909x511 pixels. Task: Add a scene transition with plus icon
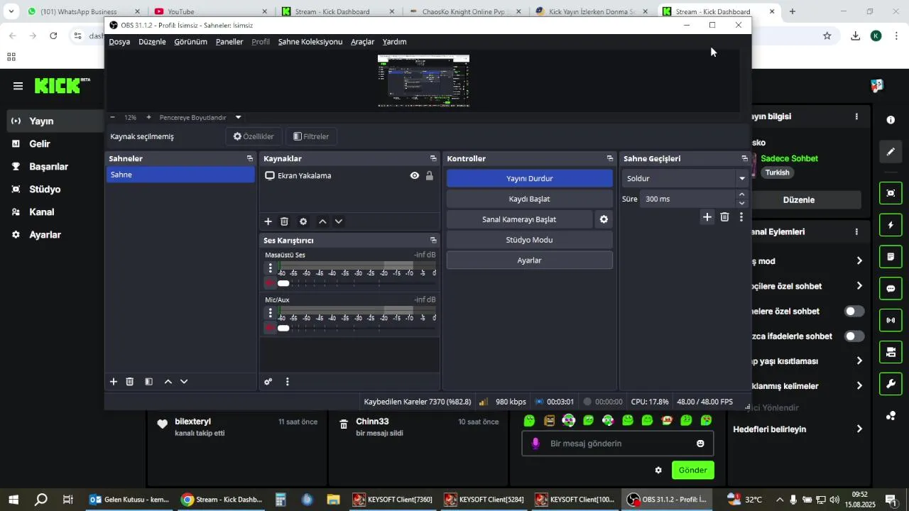707,217
